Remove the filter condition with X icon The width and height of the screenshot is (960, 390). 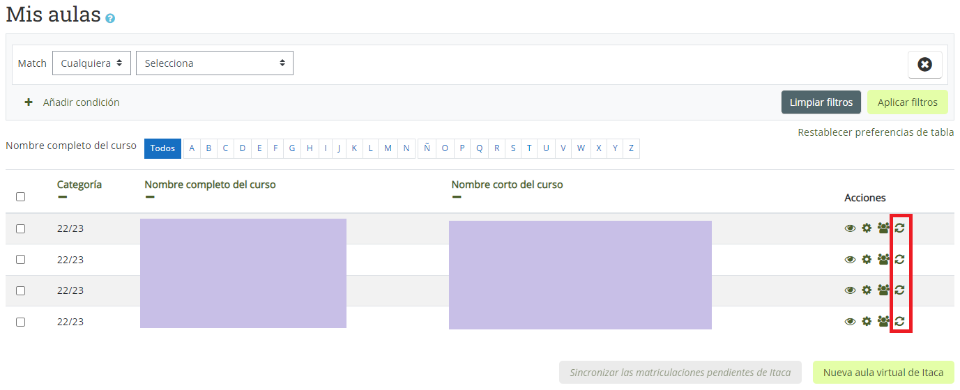point(924,65)
